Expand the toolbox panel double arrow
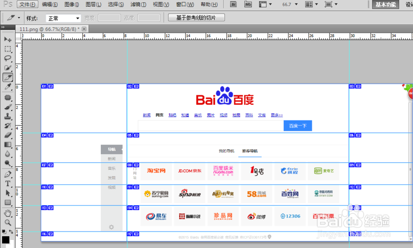 (x=3, y=27)
